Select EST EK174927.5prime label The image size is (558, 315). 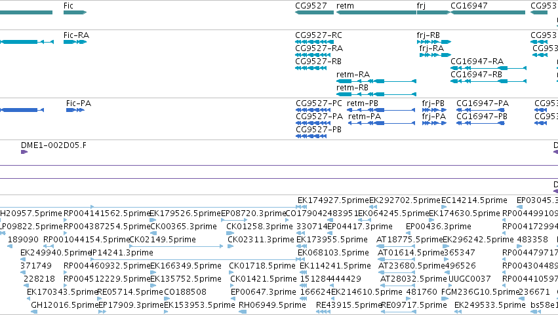coord(333,200)
